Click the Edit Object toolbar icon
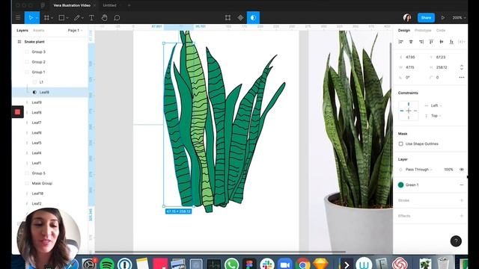Screen dimensions: 479x269 point(228,18)
